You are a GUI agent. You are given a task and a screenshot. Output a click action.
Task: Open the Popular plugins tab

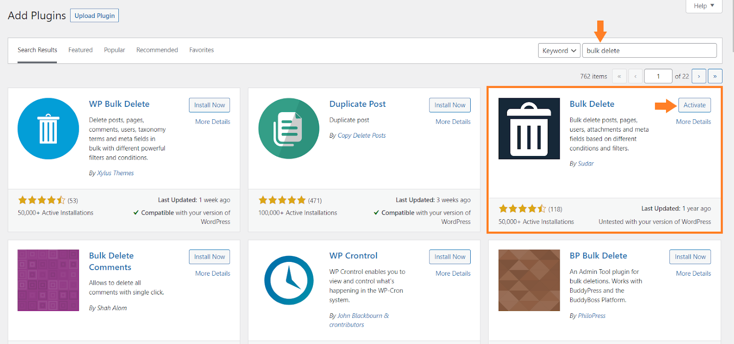114,50
